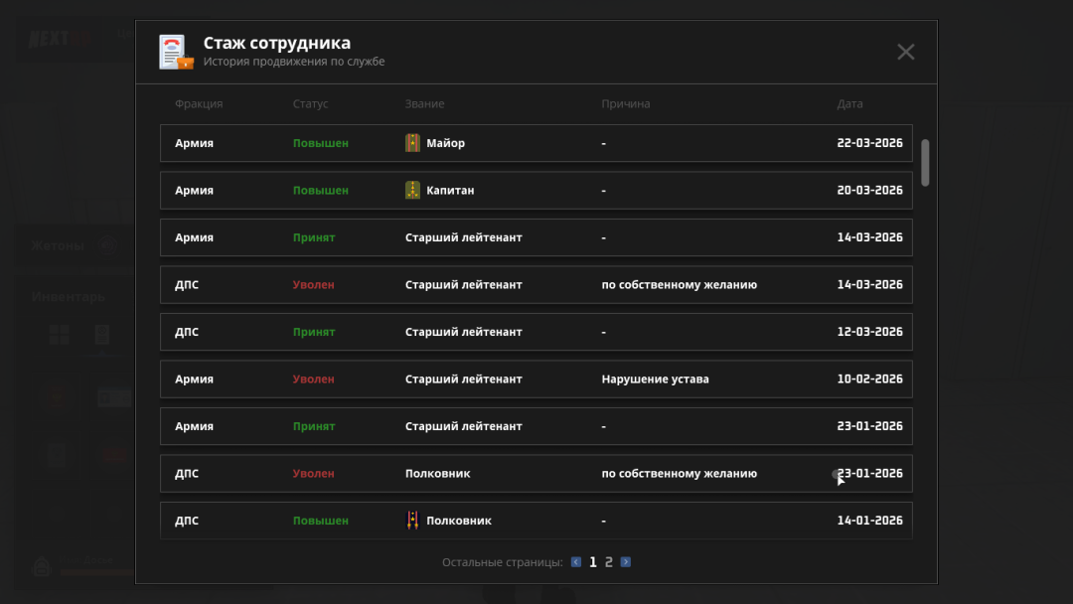The image size is (1073, 604).
Task: Click the blue previous-page arrow icon
Action: tap(575, 561)
